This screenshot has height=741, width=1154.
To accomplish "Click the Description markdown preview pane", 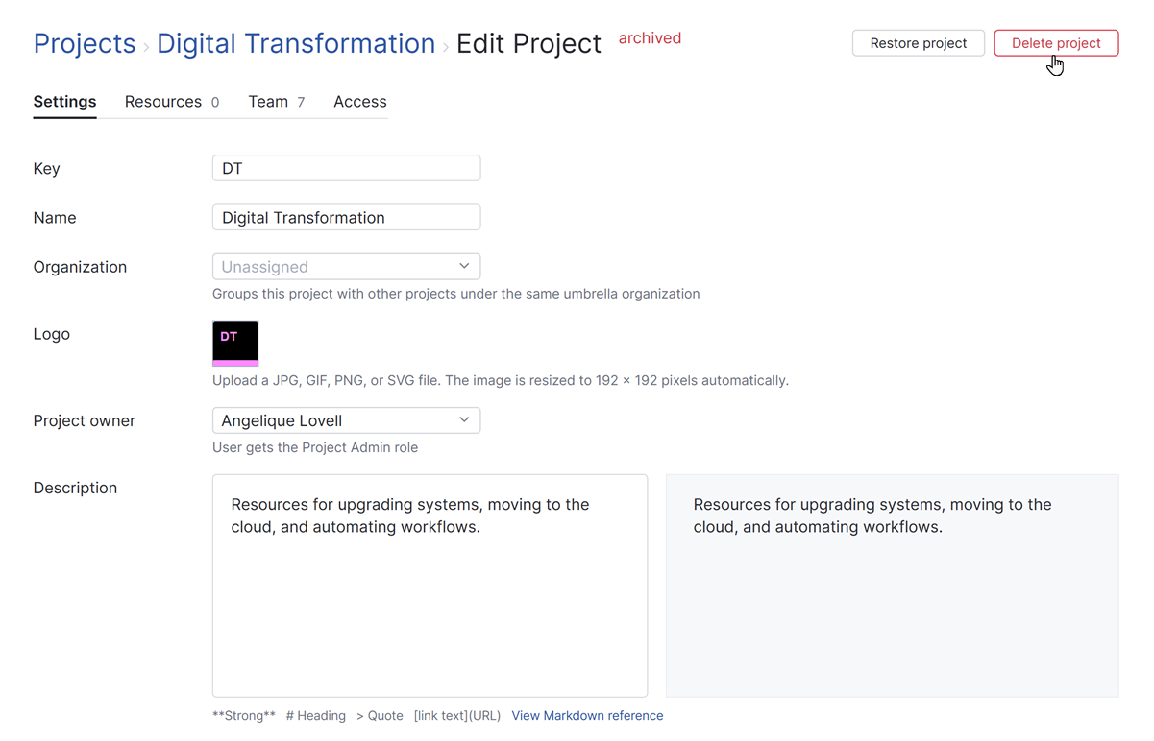I will 893,586.
